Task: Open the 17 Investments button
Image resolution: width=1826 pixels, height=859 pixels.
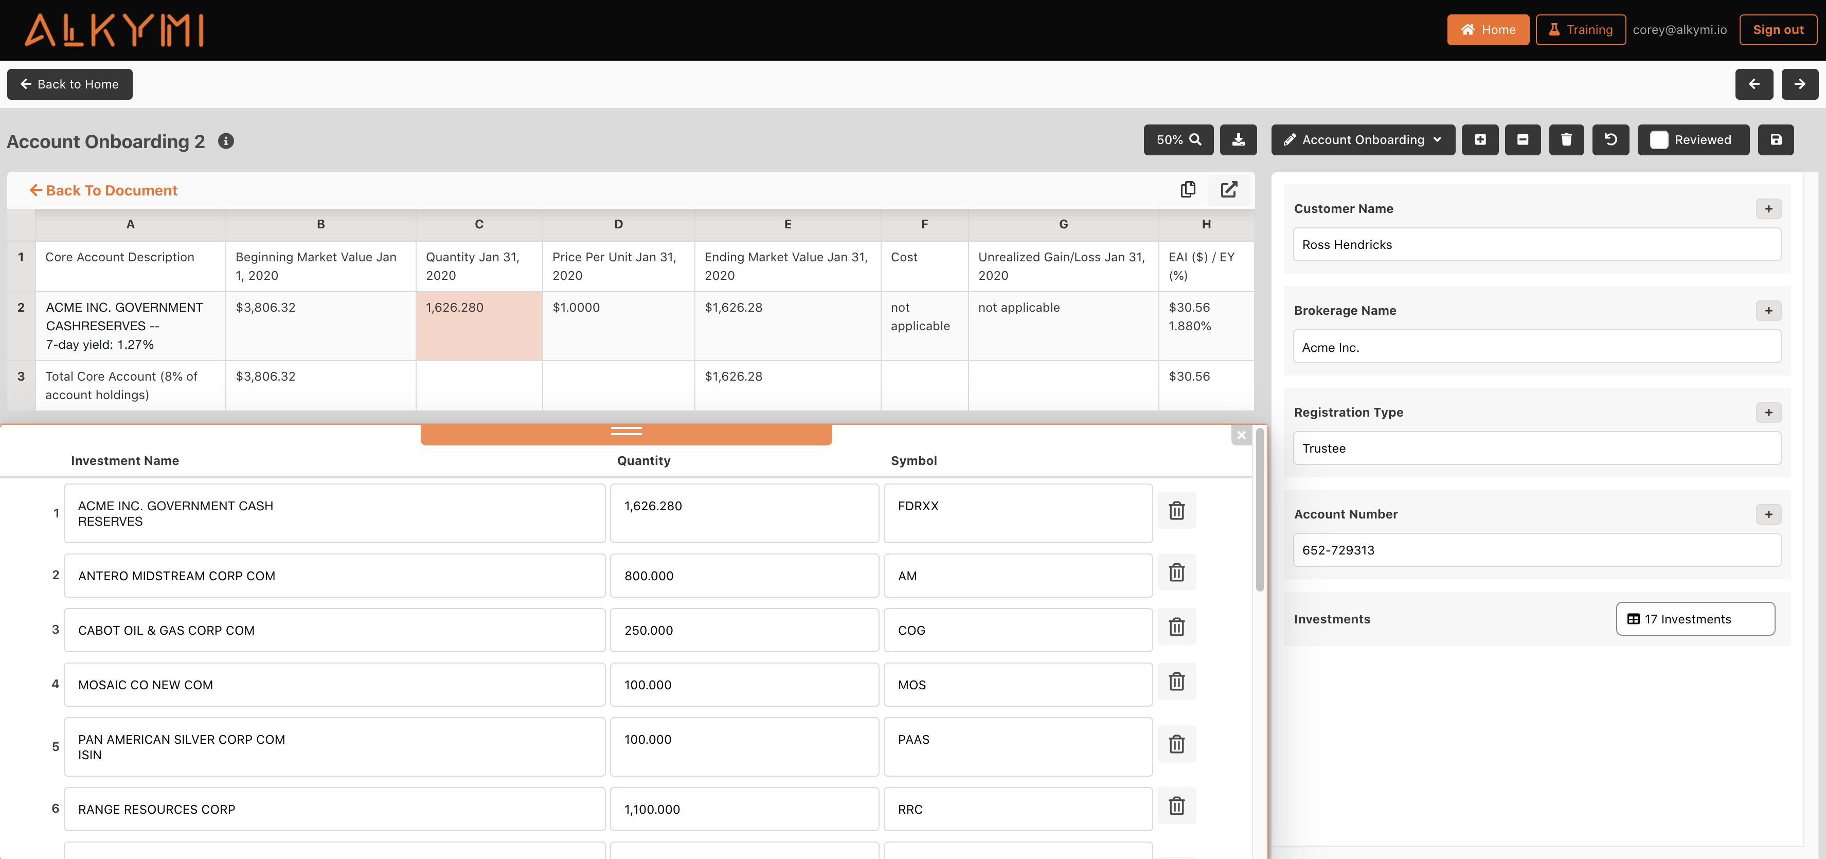Action: [1695, 619]
